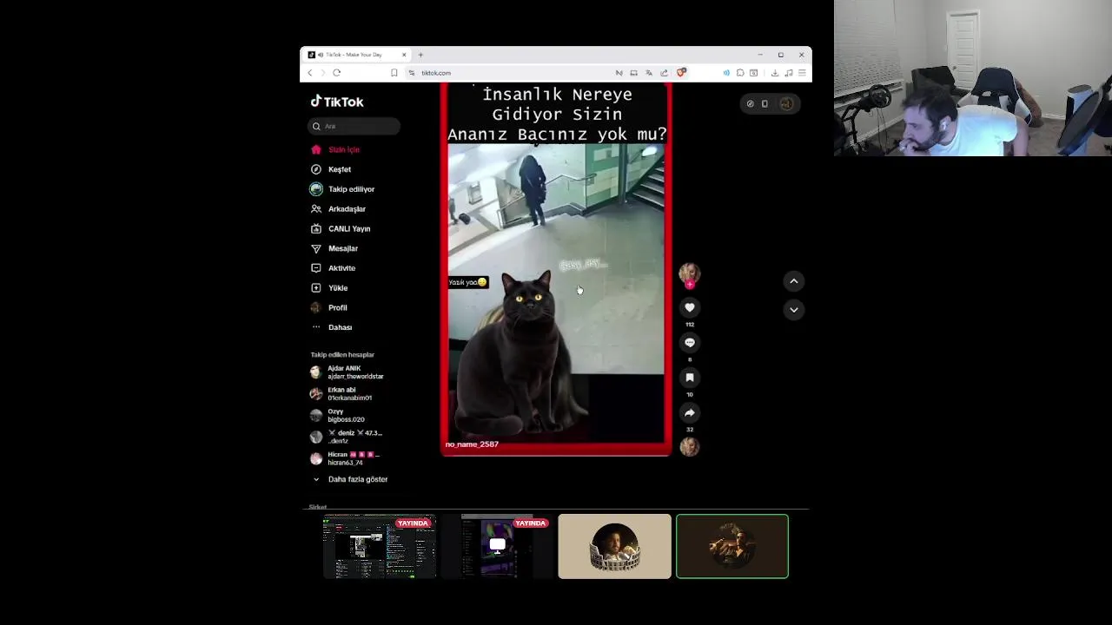This screenshot has height=625, width=1112.
Task: Click the browser back arrow
Action: coord(310,73)
